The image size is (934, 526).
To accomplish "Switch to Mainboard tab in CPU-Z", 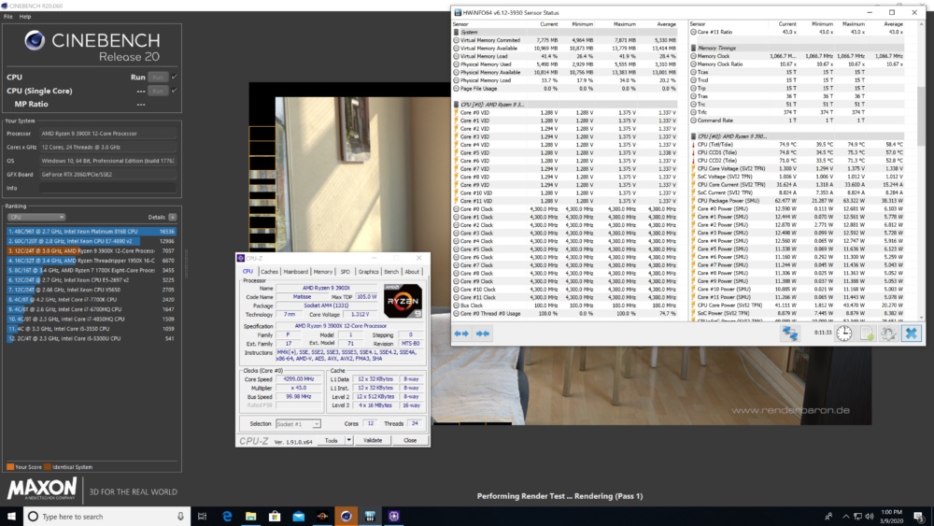I will 295,272.
